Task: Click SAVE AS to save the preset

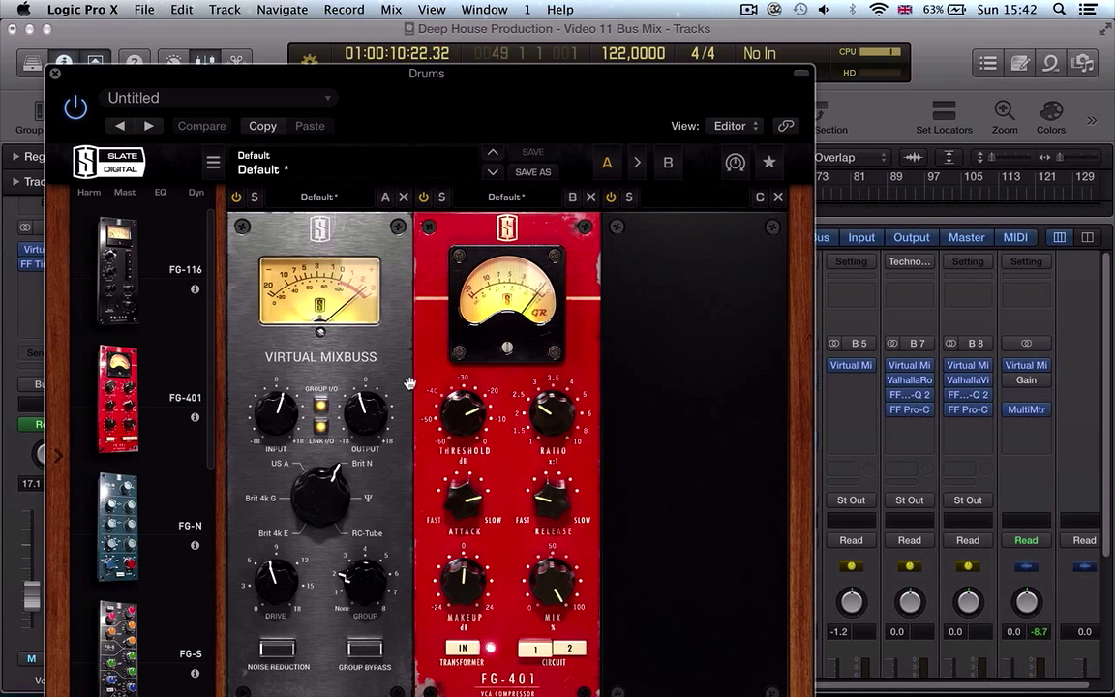Action: point(532,171)
